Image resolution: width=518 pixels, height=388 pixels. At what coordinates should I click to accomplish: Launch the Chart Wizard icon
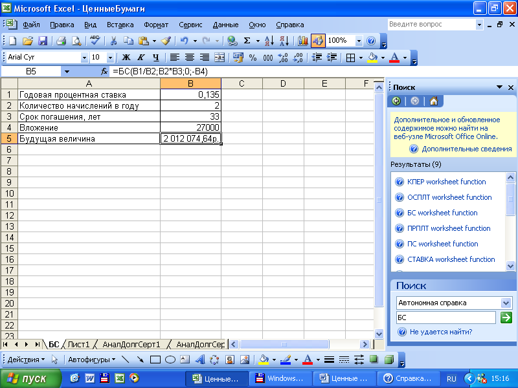(302, 41)
